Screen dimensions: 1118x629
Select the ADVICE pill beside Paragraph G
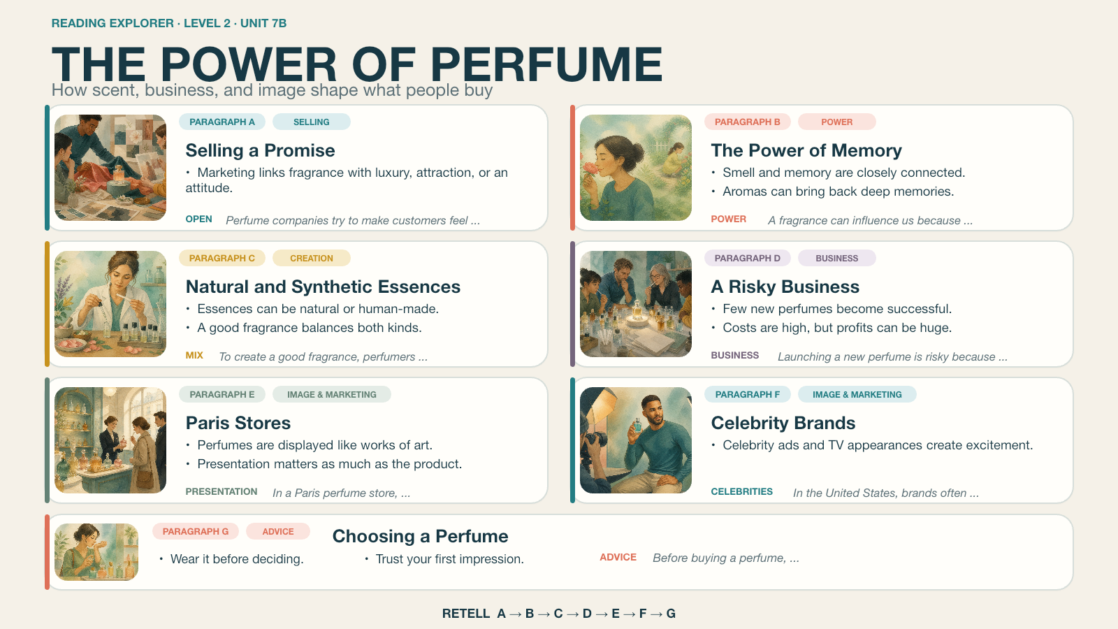pos(278,531)
